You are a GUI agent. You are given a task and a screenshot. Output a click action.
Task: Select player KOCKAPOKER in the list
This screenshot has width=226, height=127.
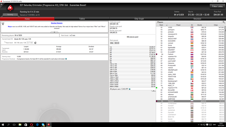[190, 92]
